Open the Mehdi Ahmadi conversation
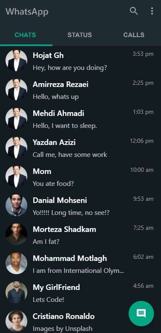Viewport: 161px width, 333px height. 80,119
